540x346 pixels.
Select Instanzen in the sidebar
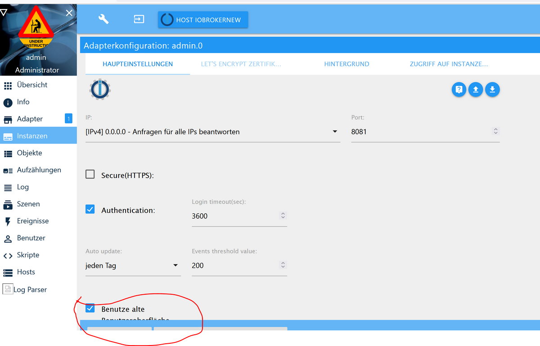pos(38,136)
